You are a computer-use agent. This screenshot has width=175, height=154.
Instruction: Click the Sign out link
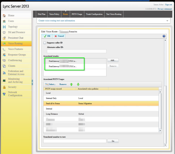point(168,5)
